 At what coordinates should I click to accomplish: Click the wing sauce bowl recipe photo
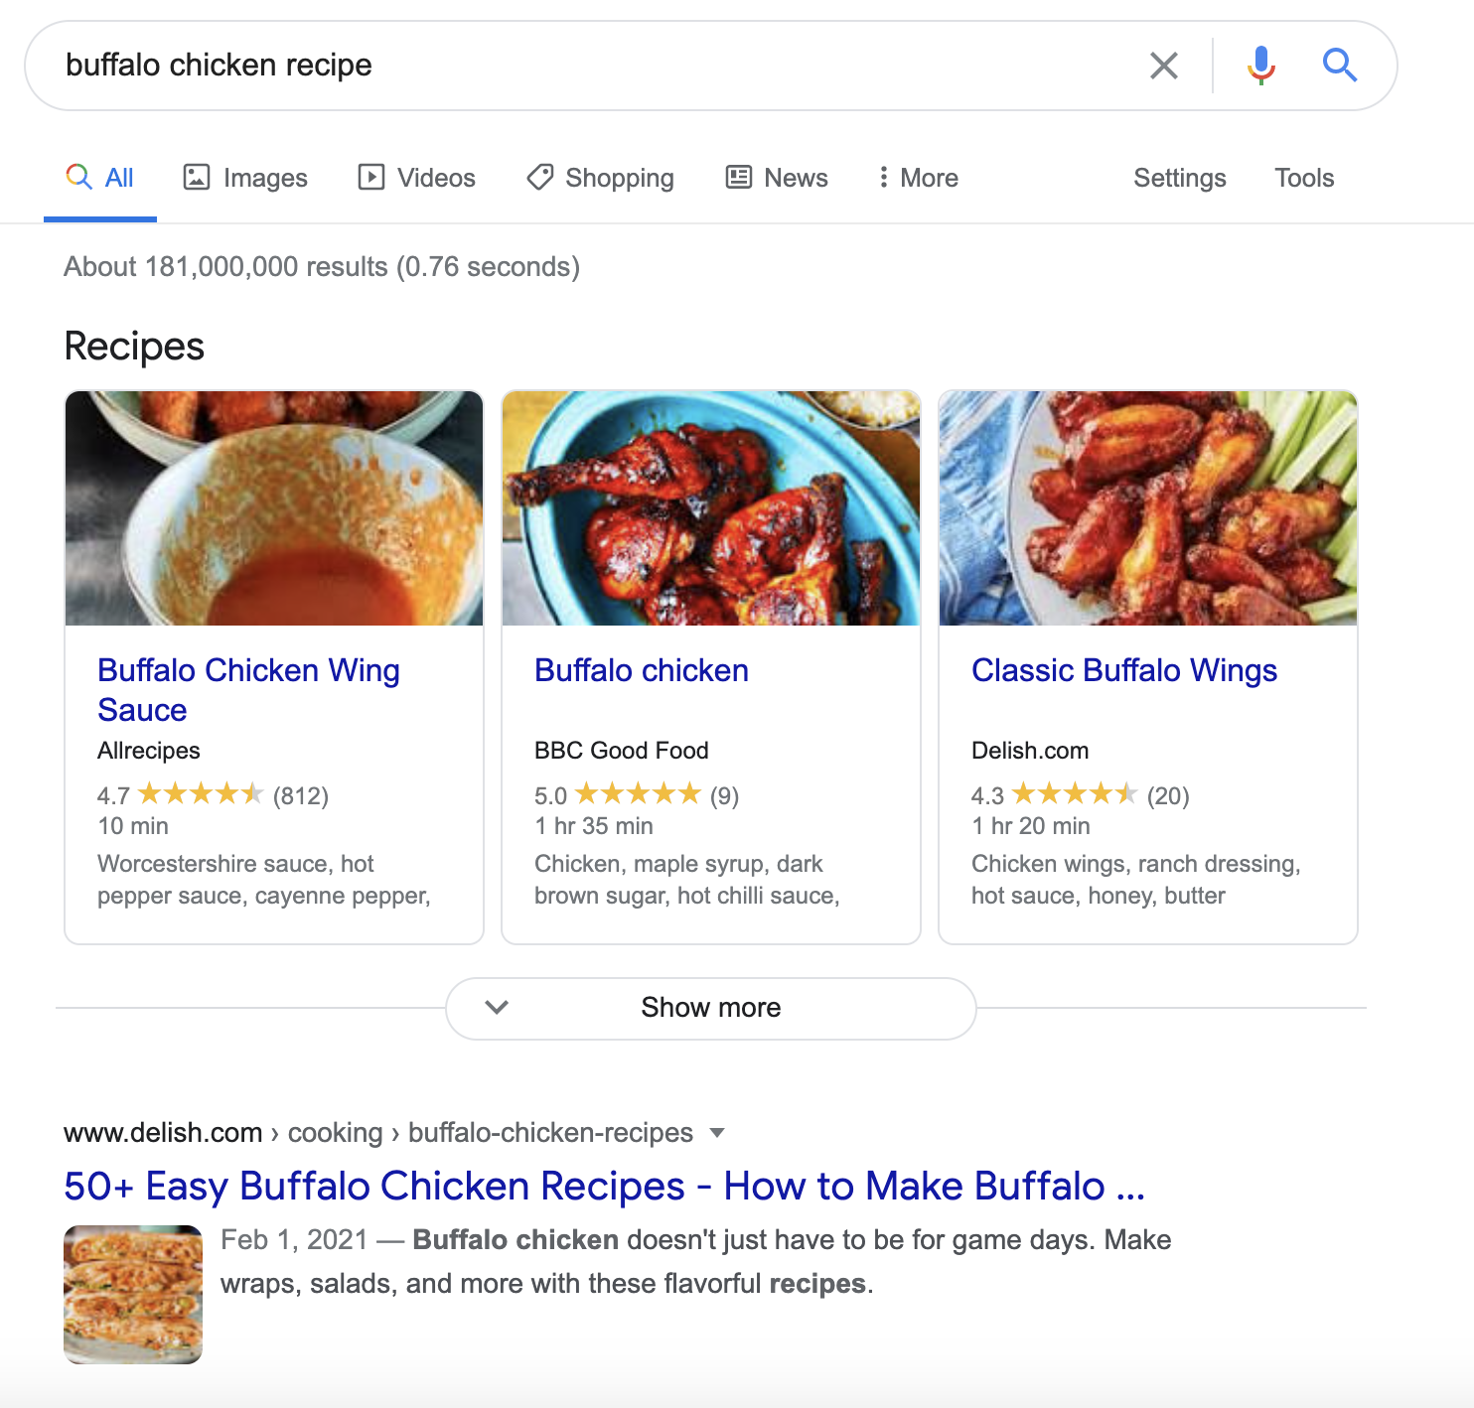[274, 508]
